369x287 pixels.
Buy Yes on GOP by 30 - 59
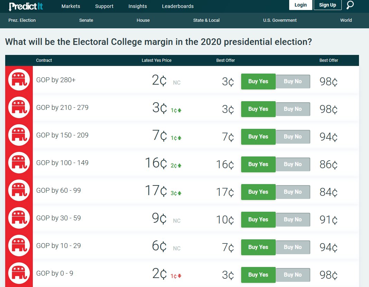pyautogui.click(x=258, y=220)
